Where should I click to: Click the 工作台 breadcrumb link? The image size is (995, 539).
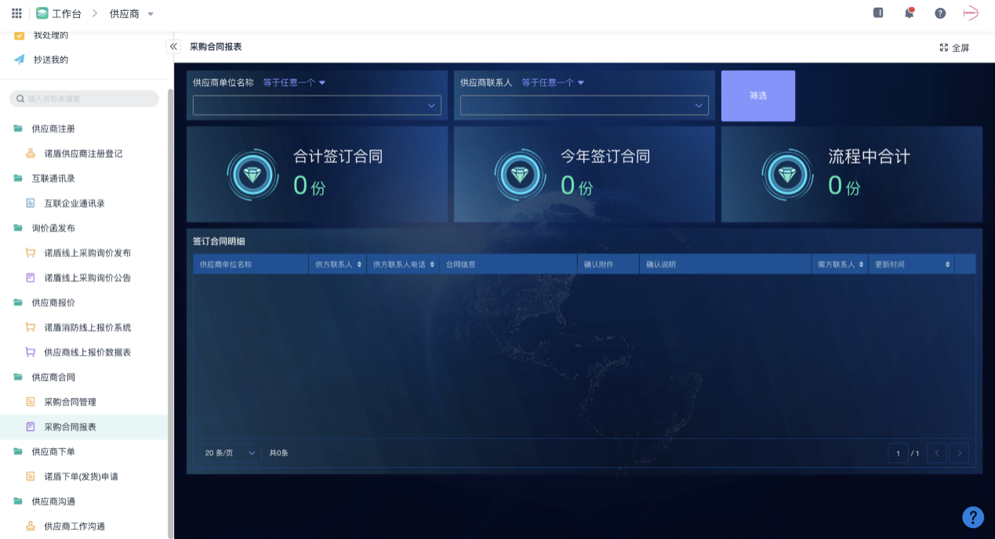tap(66, 14)
